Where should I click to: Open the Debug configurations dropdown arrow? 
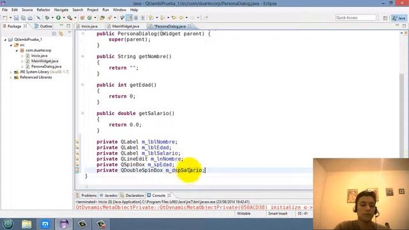pos(52,18)
